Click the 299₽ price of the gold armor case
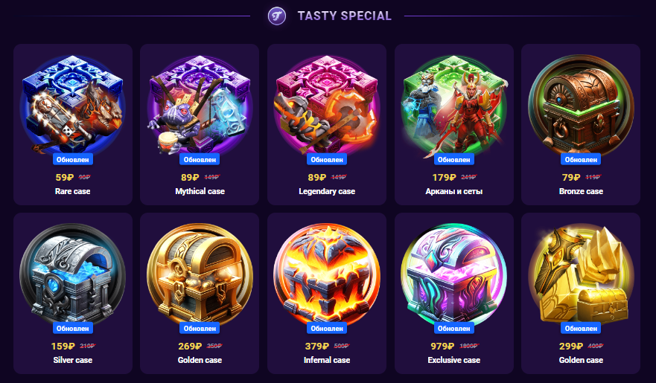Image resolution: width=656 pixels, height=383 pixels. tap(571, 347)
